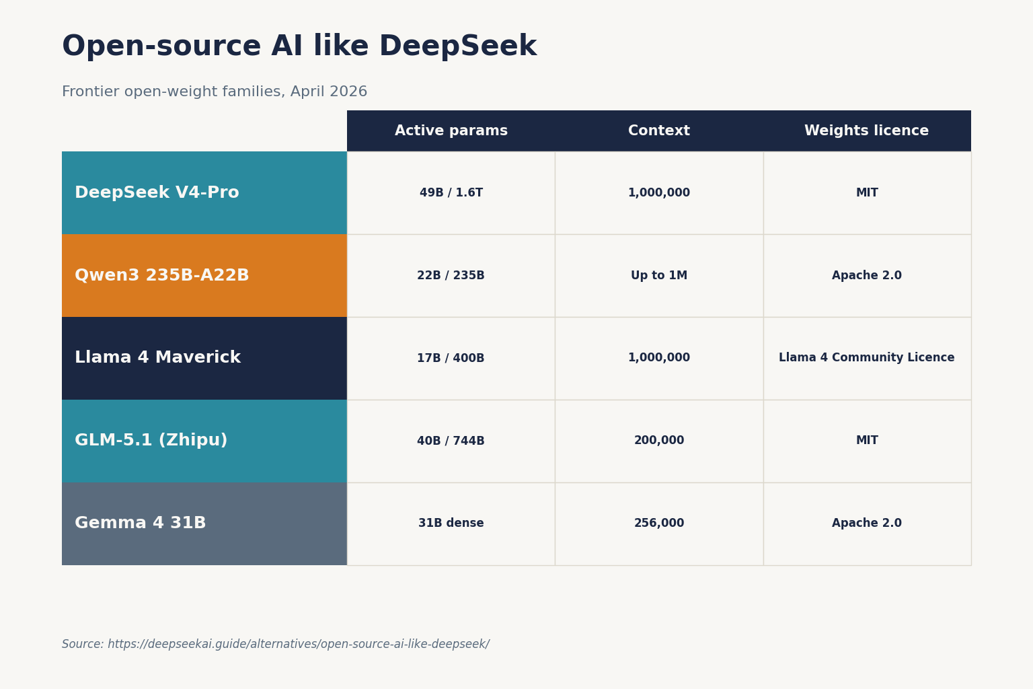Click 'Apache 2.0' licence in Gemma row
1033x689 pixels.
867,524
